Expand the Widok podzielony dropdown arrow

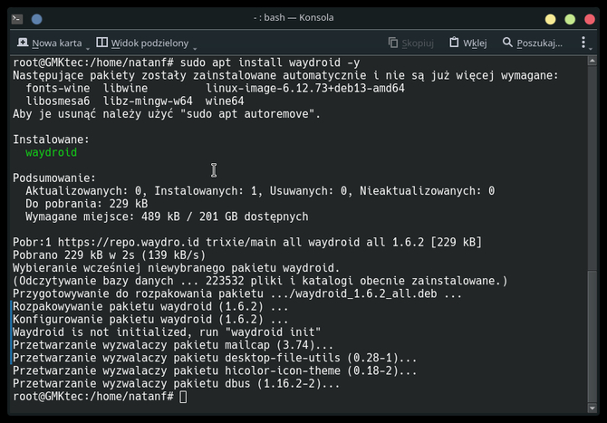click(195, 48)
